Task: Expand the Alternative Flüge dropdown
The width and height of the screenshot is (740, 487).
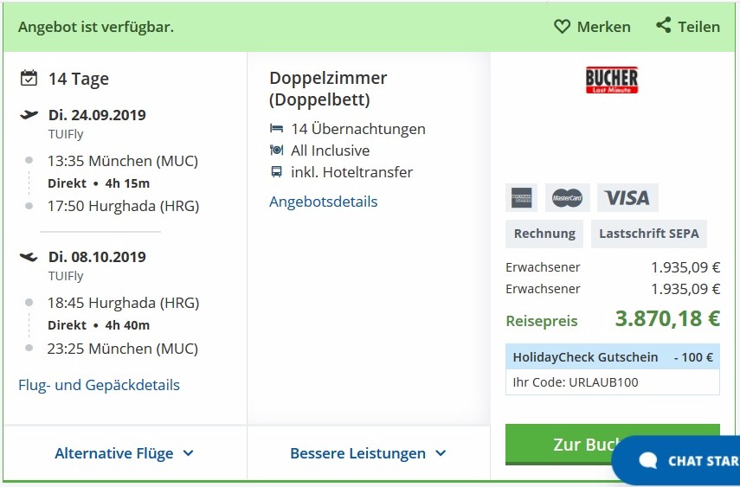Action: click(124, 453)
